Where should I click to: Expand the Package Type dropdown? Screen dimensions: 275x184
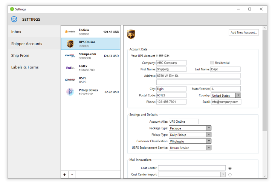point(209,128)
